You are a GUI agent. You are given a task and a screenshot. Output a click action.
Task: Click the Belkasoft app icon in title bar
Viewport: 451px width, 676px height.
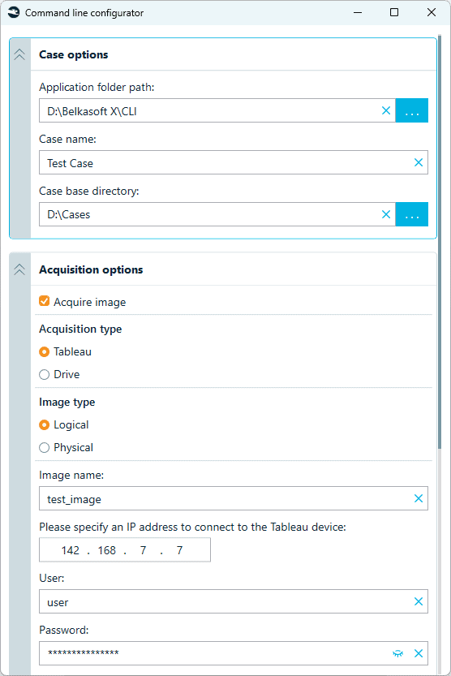[x=14, y=12]
